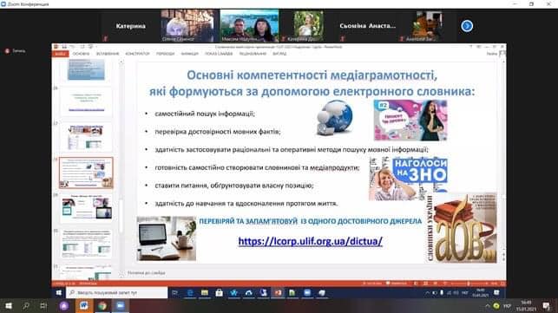The width and height of the screenshot is (558, 313).
Task: Click the search box in shared taskbar
Action: coord(117,293)
